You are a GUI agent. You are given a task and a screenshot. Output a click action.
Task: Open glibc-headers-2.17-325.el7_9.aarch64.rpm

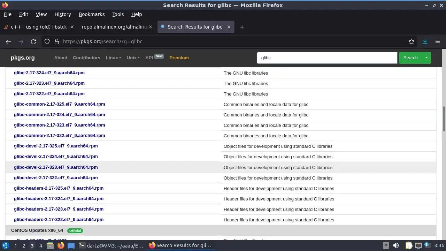tap(59, 188)
